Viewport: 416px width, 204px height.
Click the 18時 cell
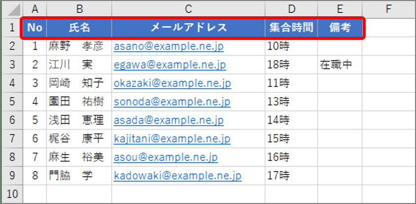[291, 65]
